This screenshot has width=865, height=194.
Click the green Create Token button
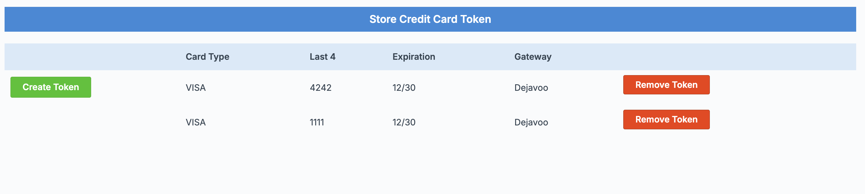(x=51, y=87)
